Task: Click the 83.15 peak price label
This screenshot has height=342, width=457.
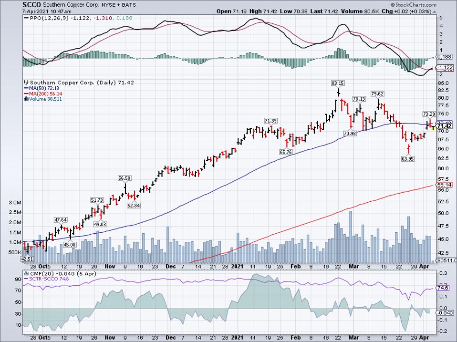Action: click(338, 83)
